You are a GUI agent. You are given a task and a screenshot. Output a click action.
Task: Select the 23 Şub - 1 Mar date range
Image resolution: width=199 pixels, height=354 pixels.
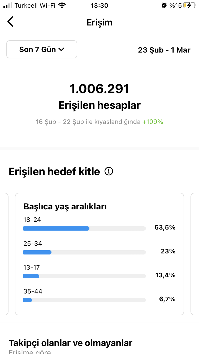click(x=164, y=50)
